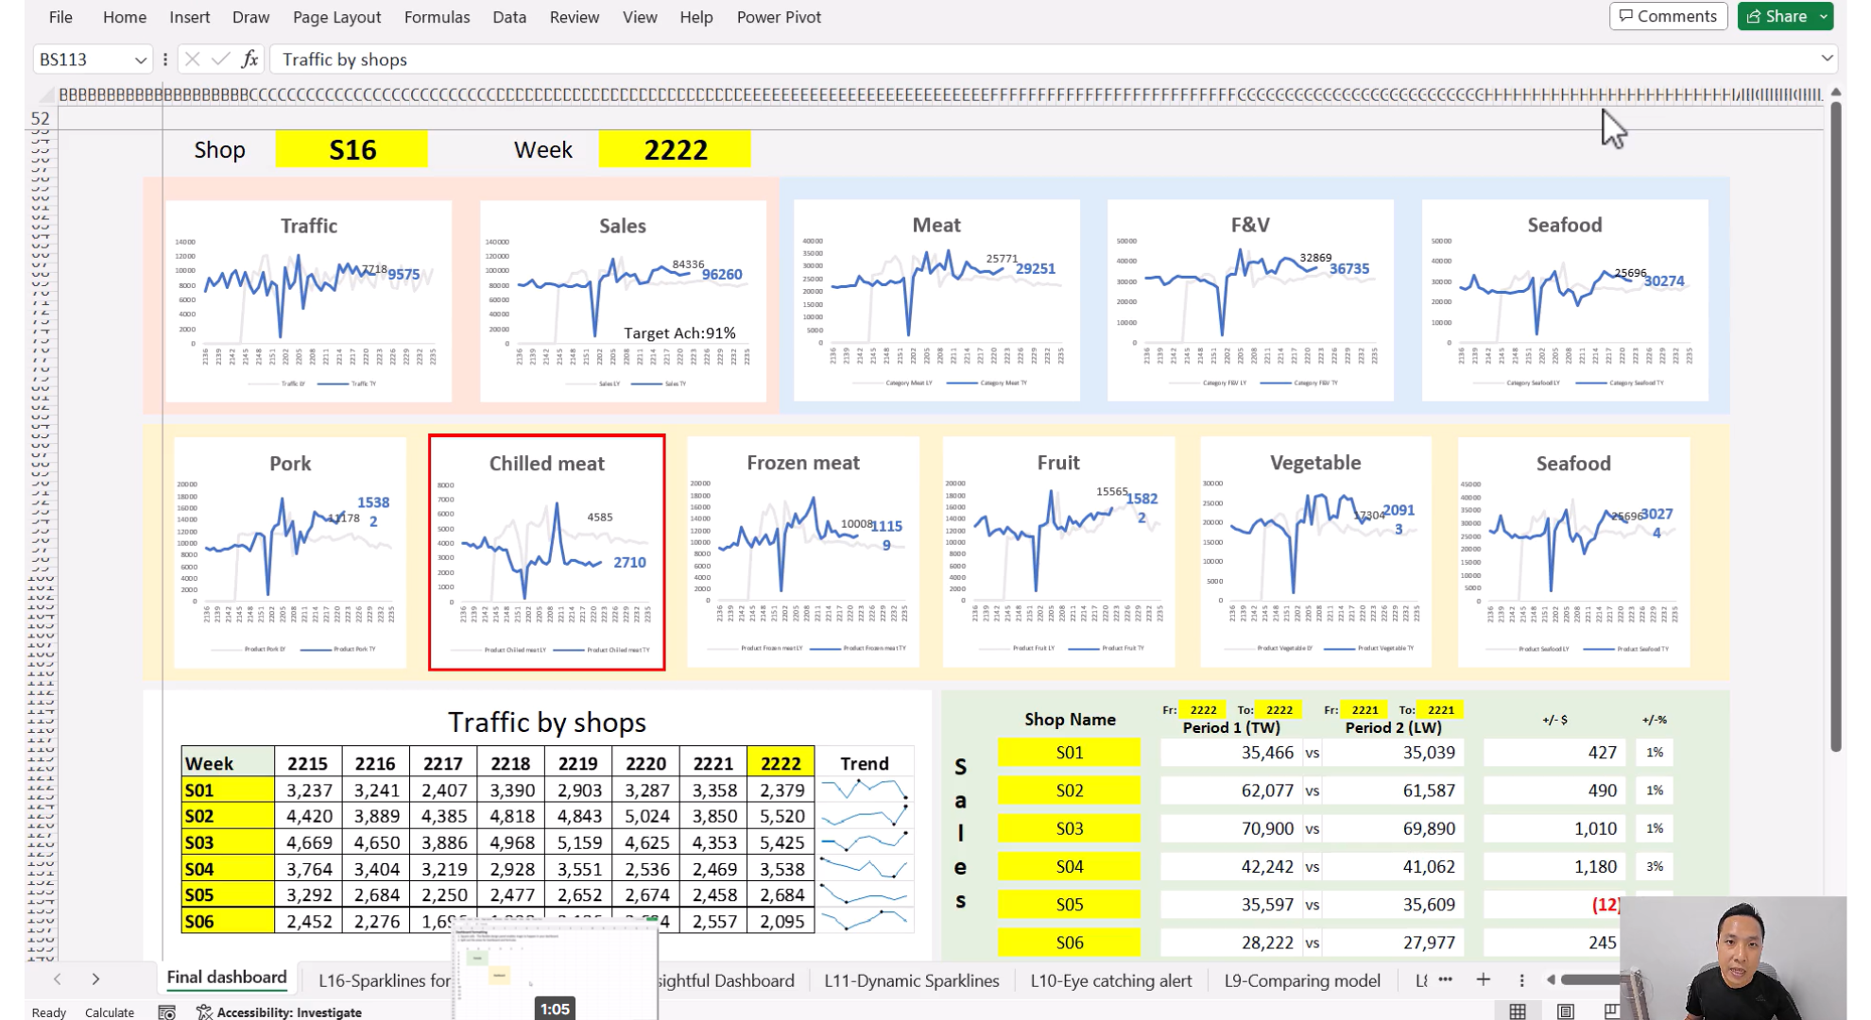
Task: Switch to L11-Dynamic Sparklines sheet
Action: (911, 980)
